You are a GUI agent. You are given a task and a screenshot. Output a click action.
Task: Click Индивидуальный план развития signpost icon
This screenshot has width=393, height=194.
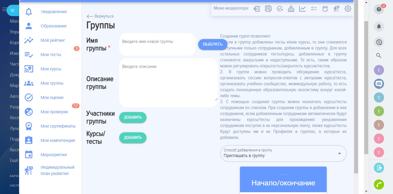(x=29, y=170)
